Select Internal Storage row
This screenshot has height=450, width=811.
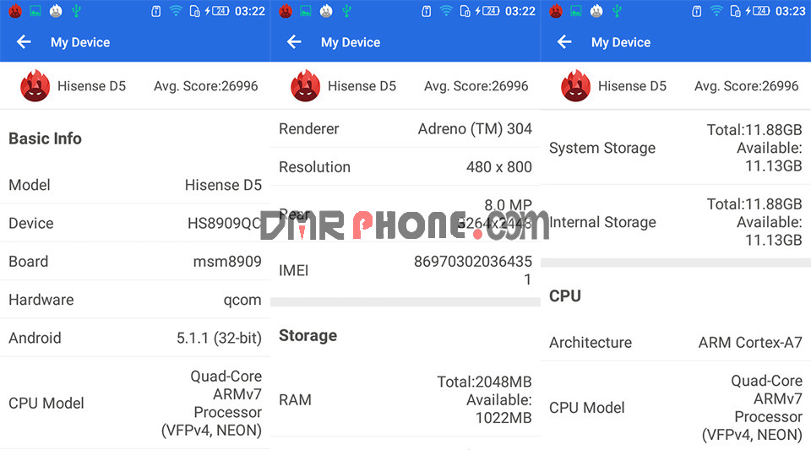[676, 222]
